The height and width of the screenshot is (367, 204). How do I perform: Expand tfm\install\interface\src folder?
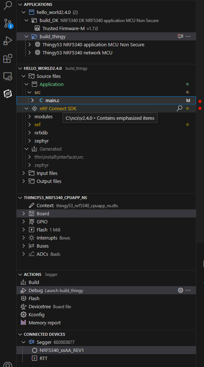click(29, 157)
